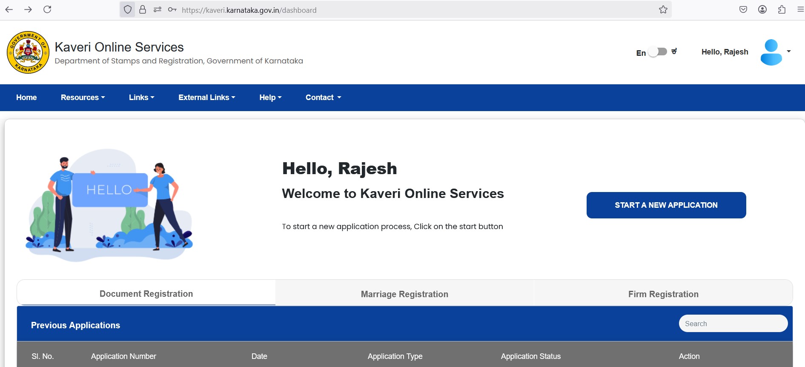Click the Application Status column header

pyautogui.click(x=531, y=356)
